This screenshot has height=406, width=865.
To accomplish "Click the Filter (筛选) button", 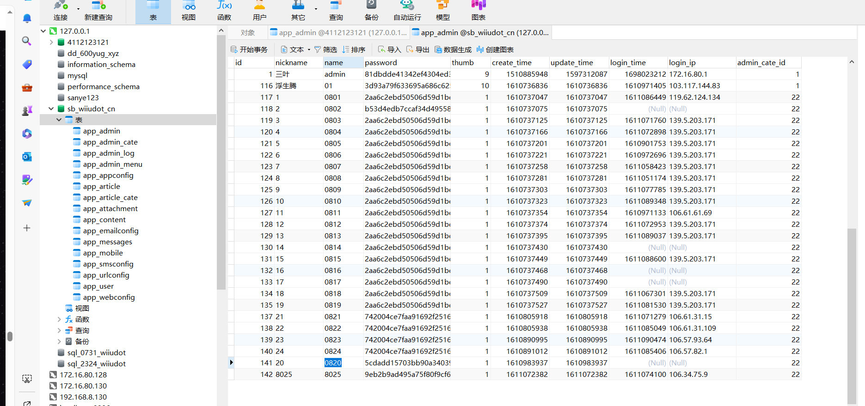I will pos(325,49).
